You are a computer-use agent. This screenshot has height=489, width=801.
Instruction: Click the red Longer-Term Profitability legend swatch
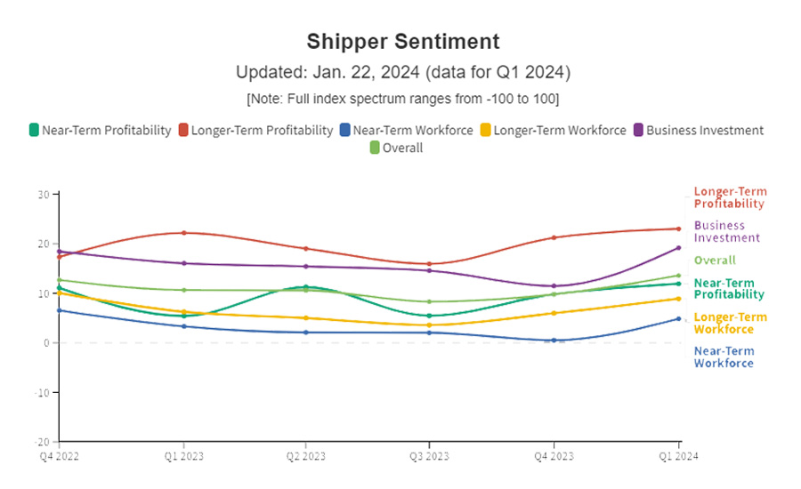[184, 130]
